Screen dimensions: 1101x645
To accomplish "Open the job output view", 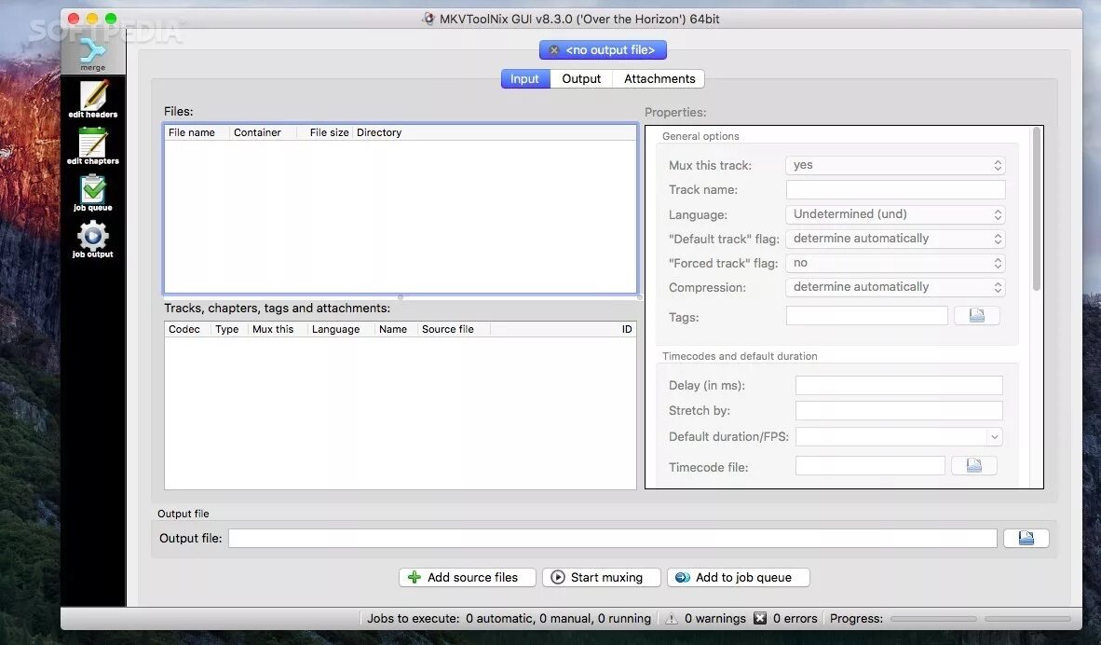I will pos(93,240).
